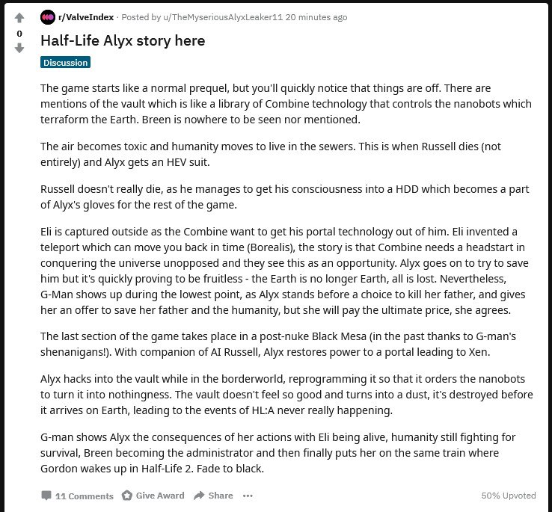This screenshot has height=512, width=552.
Task: Select the 'Share' text label
Action: (221, 496)
